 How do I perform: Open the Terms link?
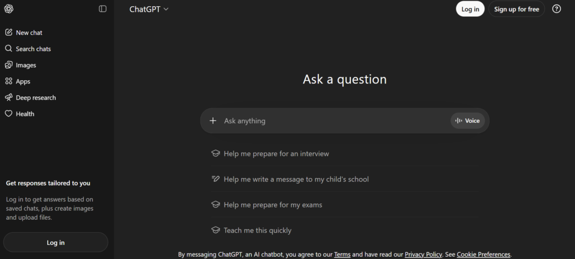tap(342, 255)
